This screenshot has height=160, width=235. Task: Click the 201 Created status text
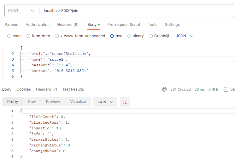(181, 89)
